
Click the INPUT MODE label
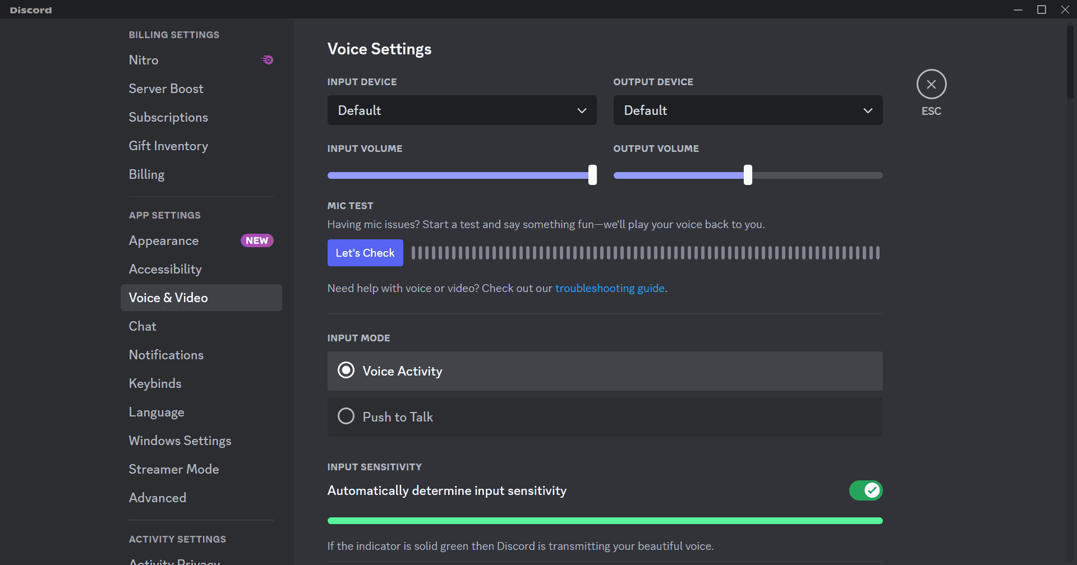[358, 338]
